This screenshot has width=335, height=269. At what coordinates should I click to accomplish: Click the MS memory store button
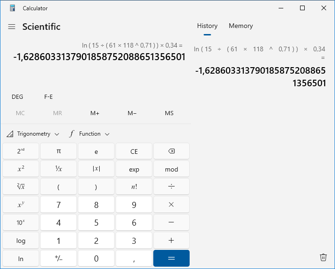[x=169, y=113]
